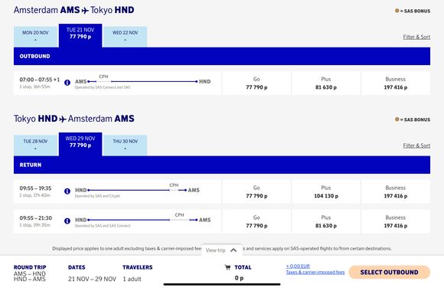Viewport: 444px width, 288px height.
Task: Select the MON 20 NOV outbound date tab
Action: [36, 37]
